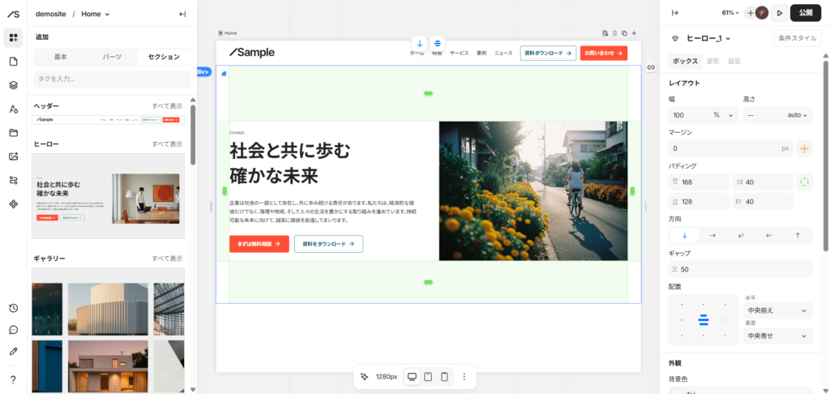Viewport: 830px width, 394px height.
Task: Click the demosite breadcrumb link
Action: pyautogui.click(x=51, y=15)
